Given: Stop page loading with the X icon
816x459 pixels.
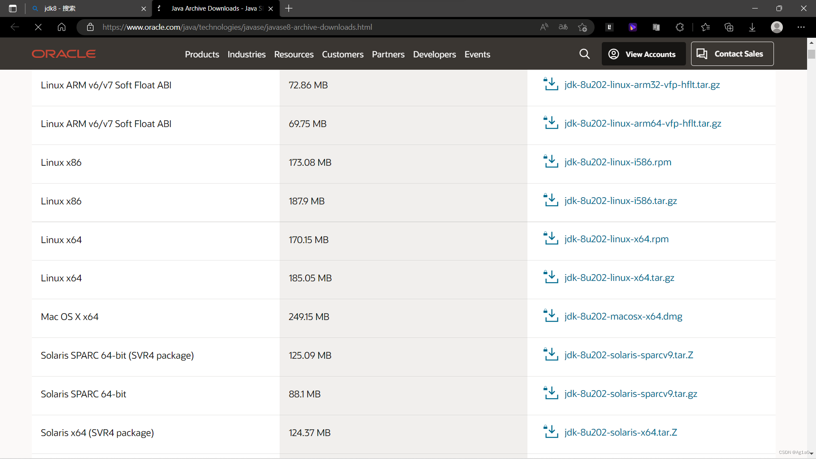Looking at the screenshot, I should tap(38, 27).
